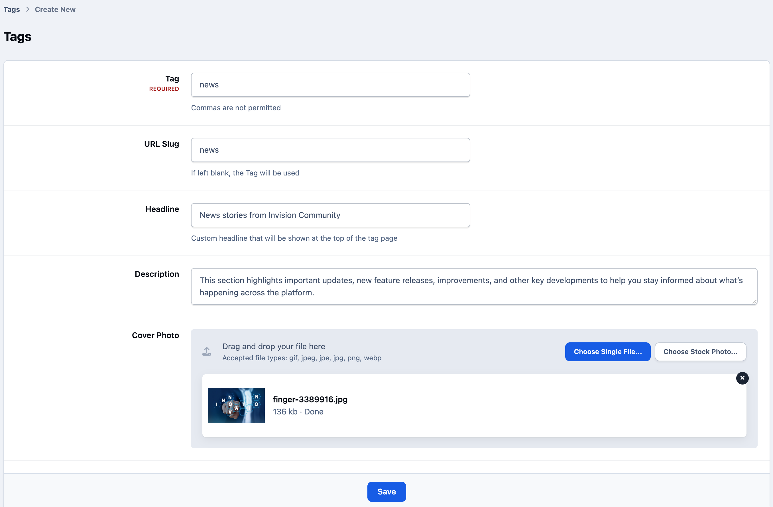Click the finger-3389916.jpg file name
This screenshot has width=773, height=507.
point(310,399)
